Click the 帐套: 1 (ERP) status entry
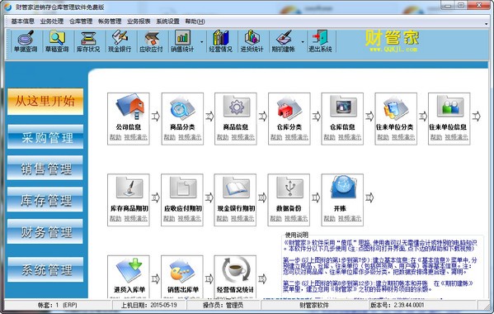This screenshot has height=314, width=494. coord(58,305)
